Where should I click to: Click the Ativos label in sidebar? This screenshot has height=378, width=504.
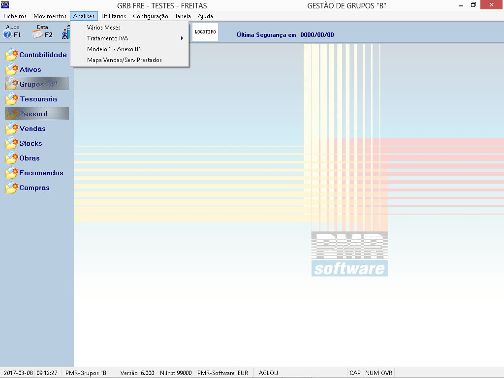pyautogui.click(x=30, y=69)
